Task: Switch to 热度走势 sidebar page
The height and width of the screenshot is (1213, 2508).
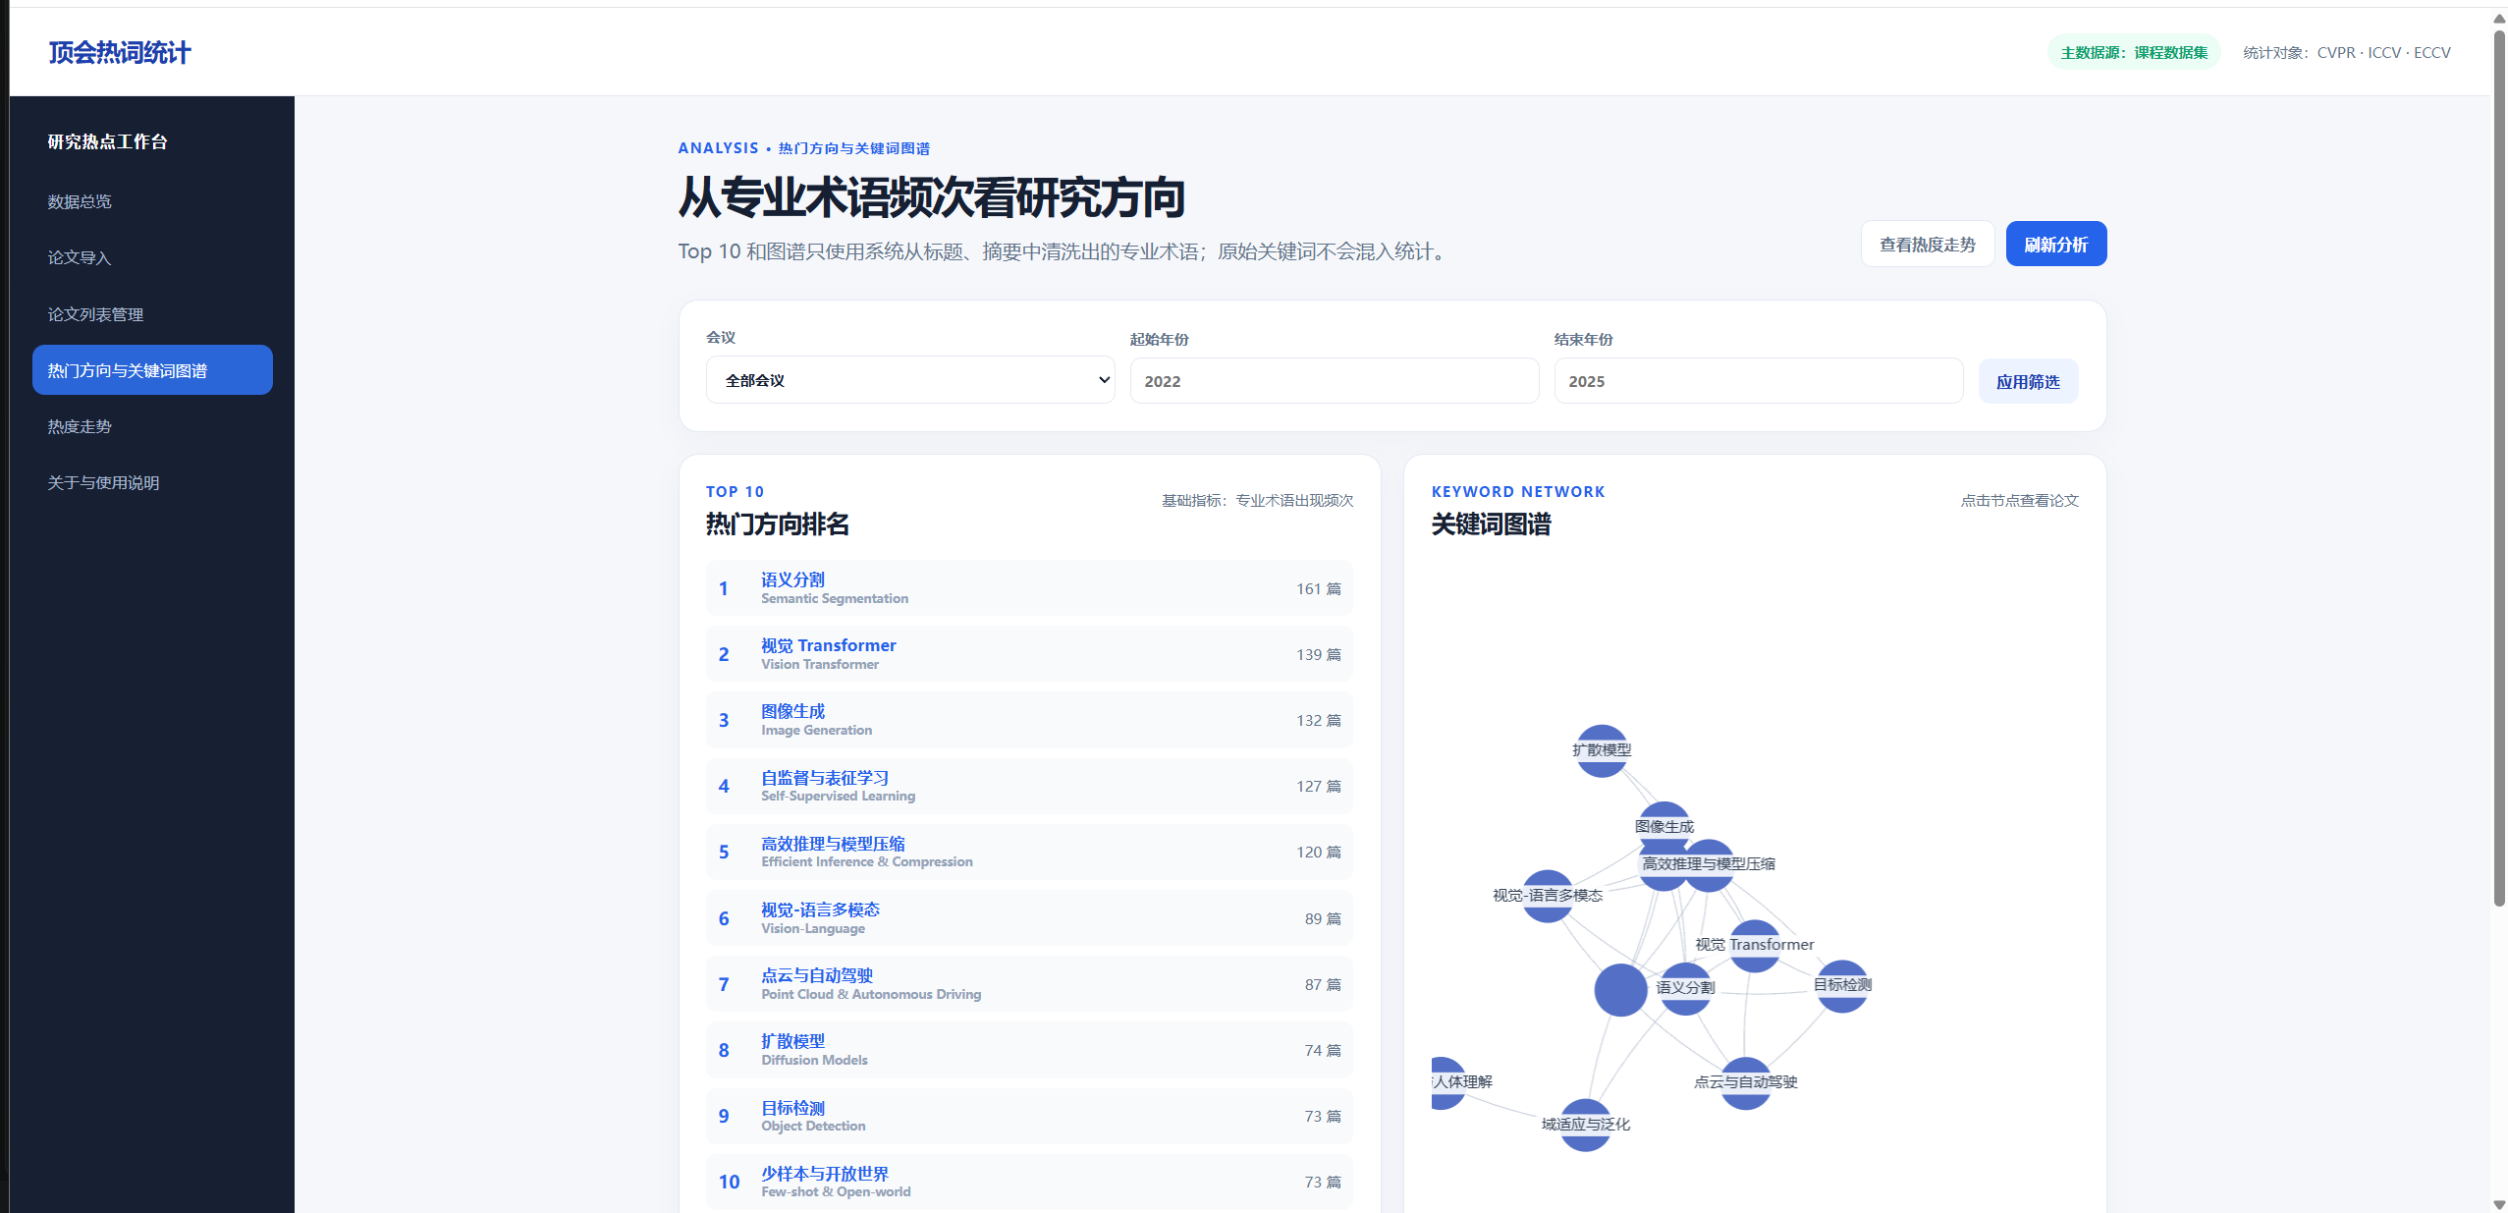Action: [x=152, y=426]
